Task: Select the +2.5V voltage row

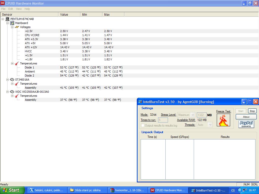Action: click(x=142, y=31)
